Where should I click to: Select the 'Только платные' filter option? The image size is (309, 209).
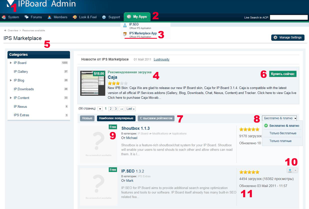tap(280, 141)
